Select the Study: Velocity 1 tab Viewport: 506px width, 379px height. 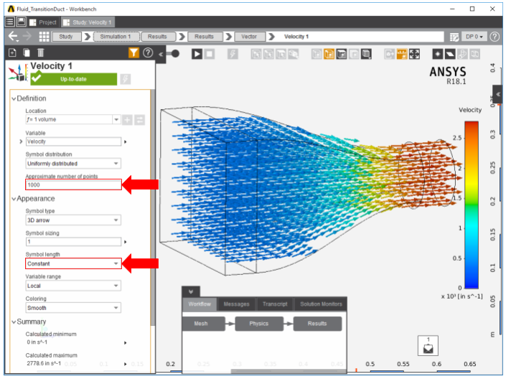[x=88, y=22]
